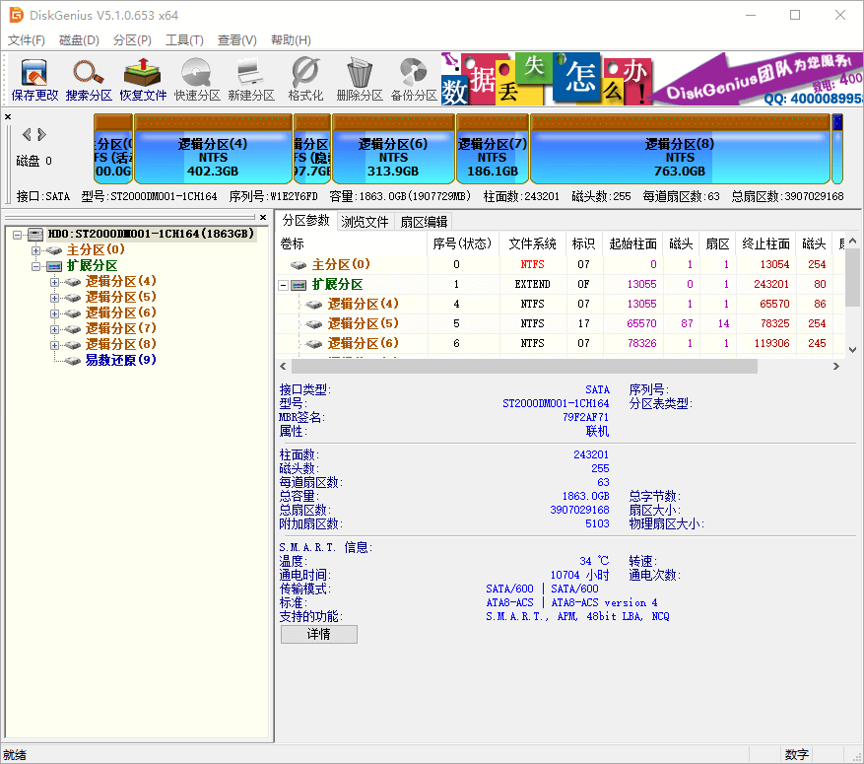The height and width of the screenshot is (764, 864).
Task: Click the 删除分区 icon
Action: point(359,79)
